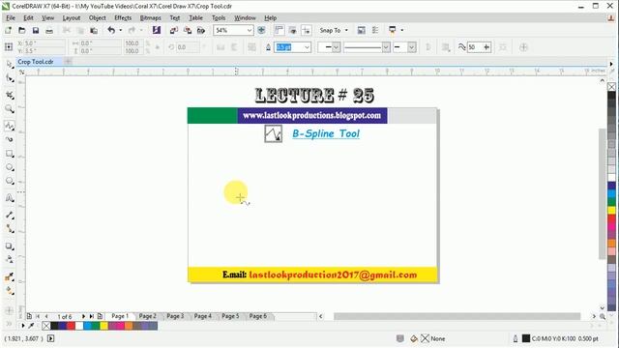Screen dimensions: 619x348
Task: Open the Layout menu
Action: [x=71, y=17]
